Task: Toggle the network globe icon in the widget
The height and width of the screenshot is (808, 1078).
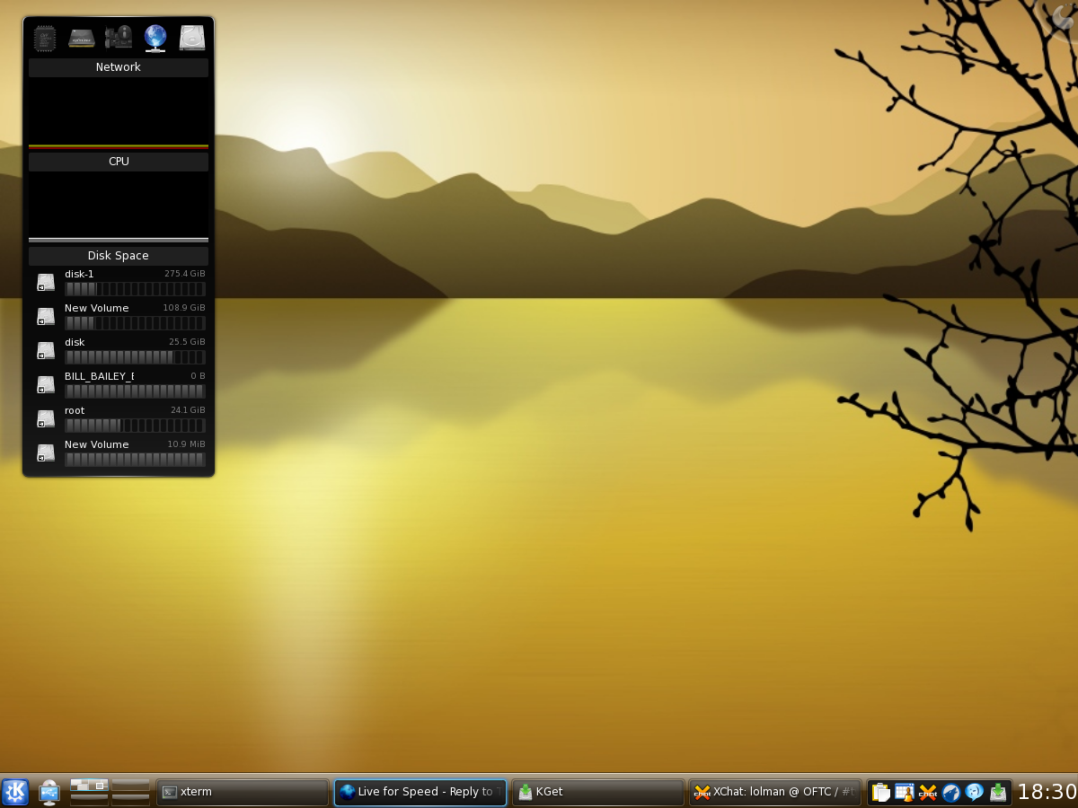Action: (x=155, y=38)
